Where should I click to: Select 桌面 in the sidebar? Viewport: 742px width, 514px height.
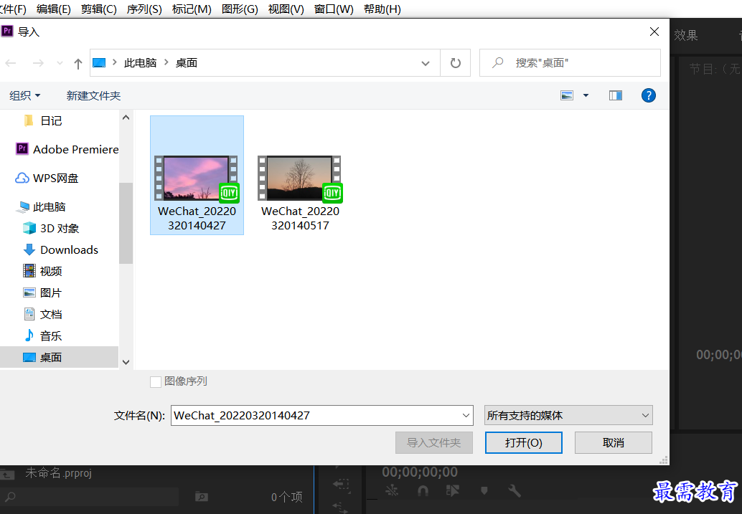(x=59, y=357)
